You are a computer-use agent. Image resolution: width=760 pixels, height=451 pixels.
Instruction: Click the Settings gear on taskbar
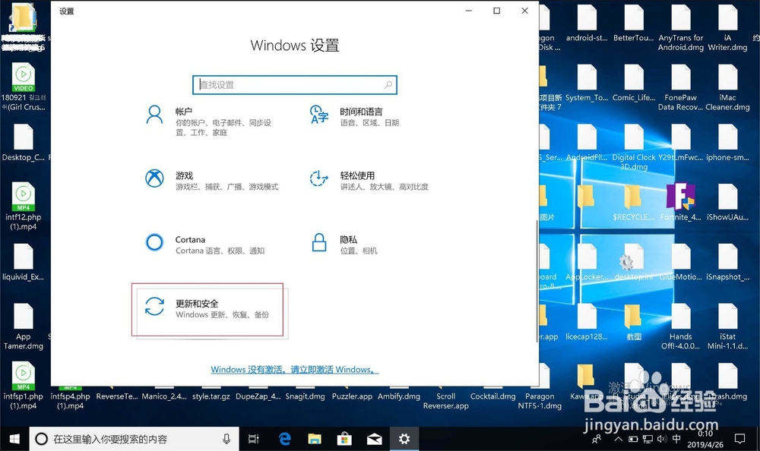[x=404, y=439]
